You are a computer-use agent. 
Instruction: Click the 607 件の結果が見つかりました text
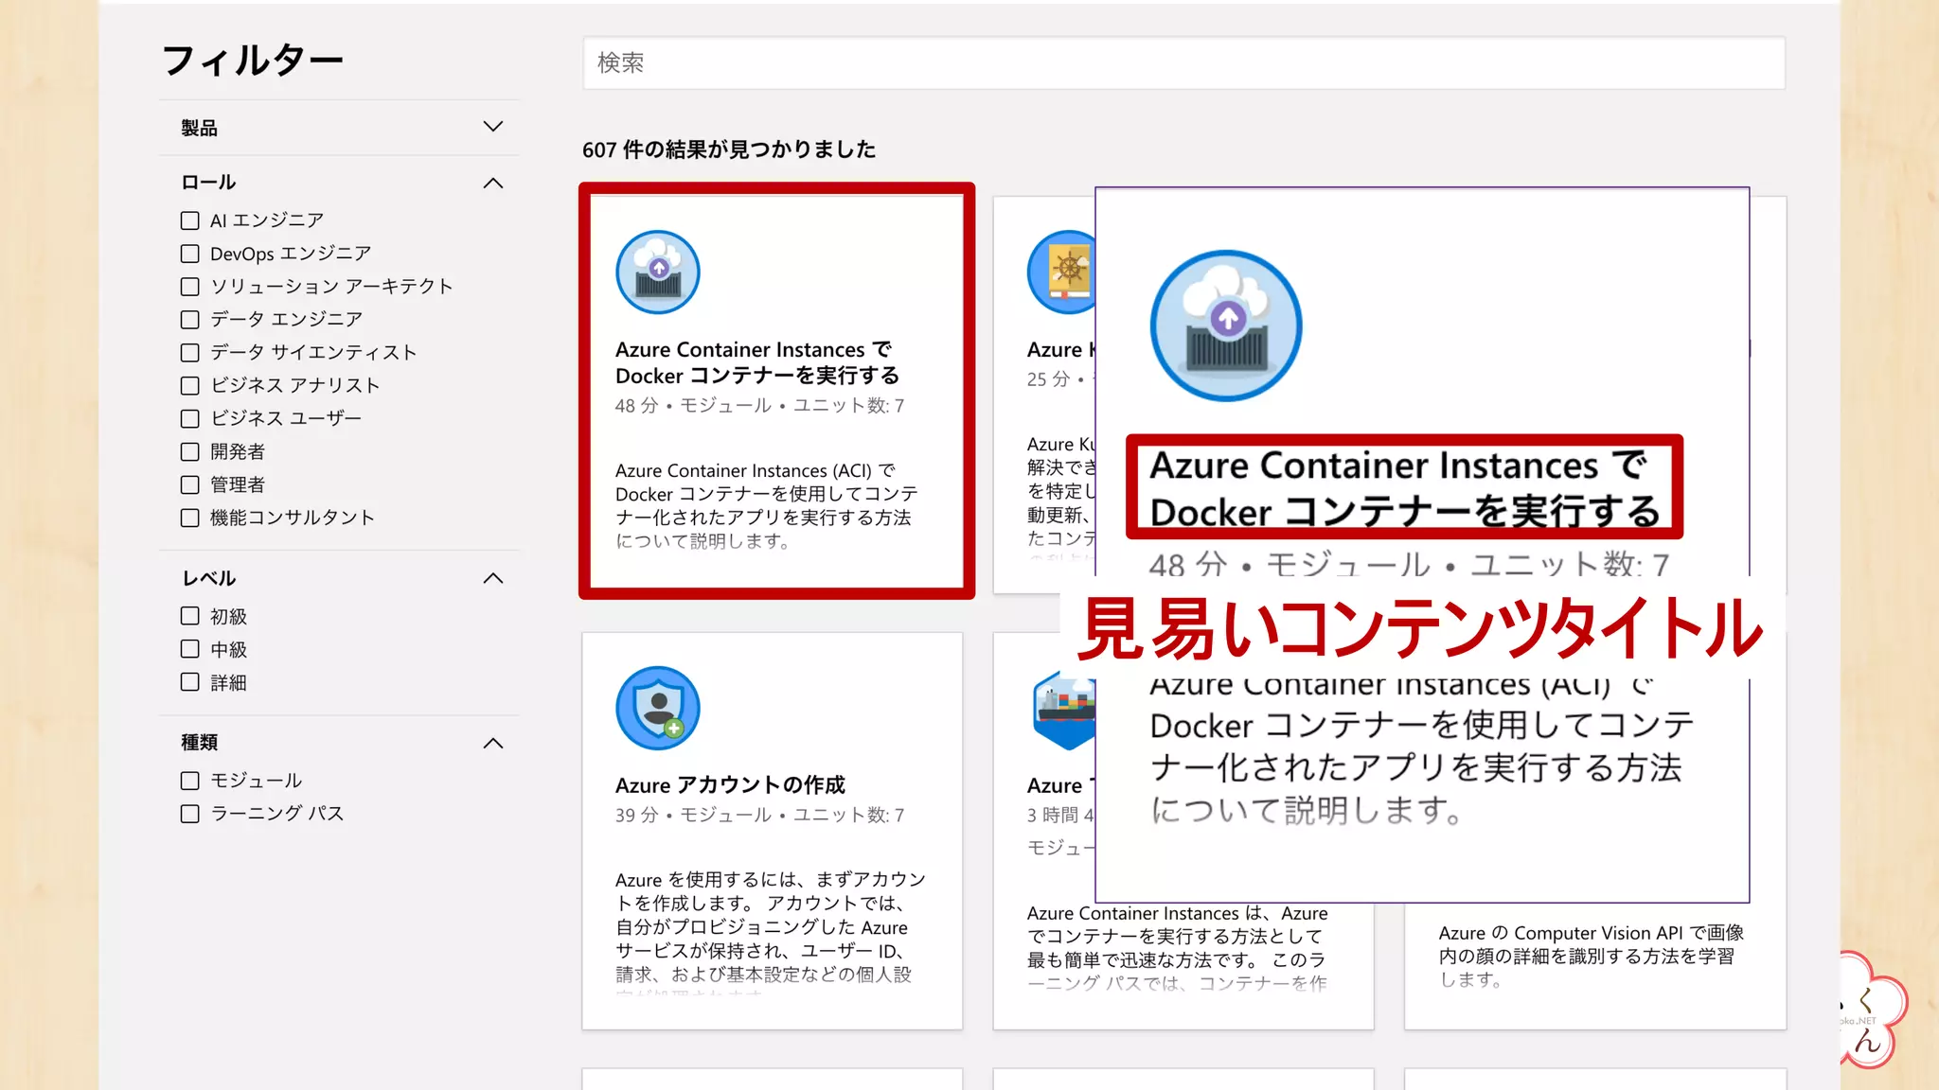click(728, 149)
